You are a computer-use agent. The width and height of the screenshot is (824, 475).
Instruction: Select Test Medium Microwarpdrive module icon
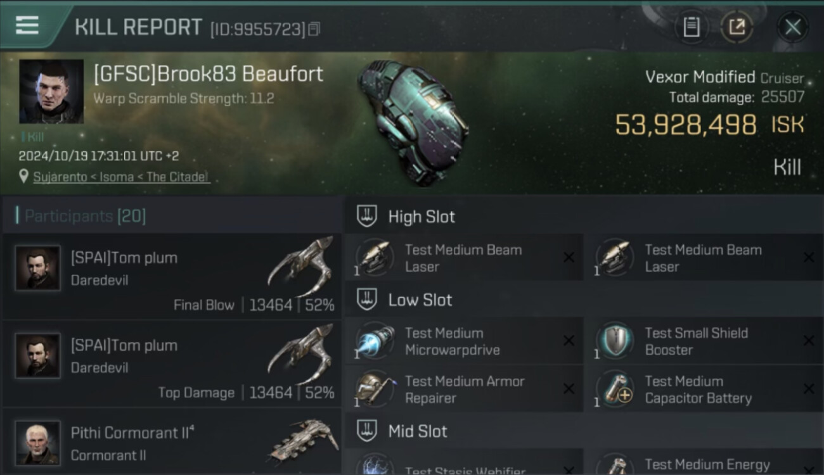[375, 341]
